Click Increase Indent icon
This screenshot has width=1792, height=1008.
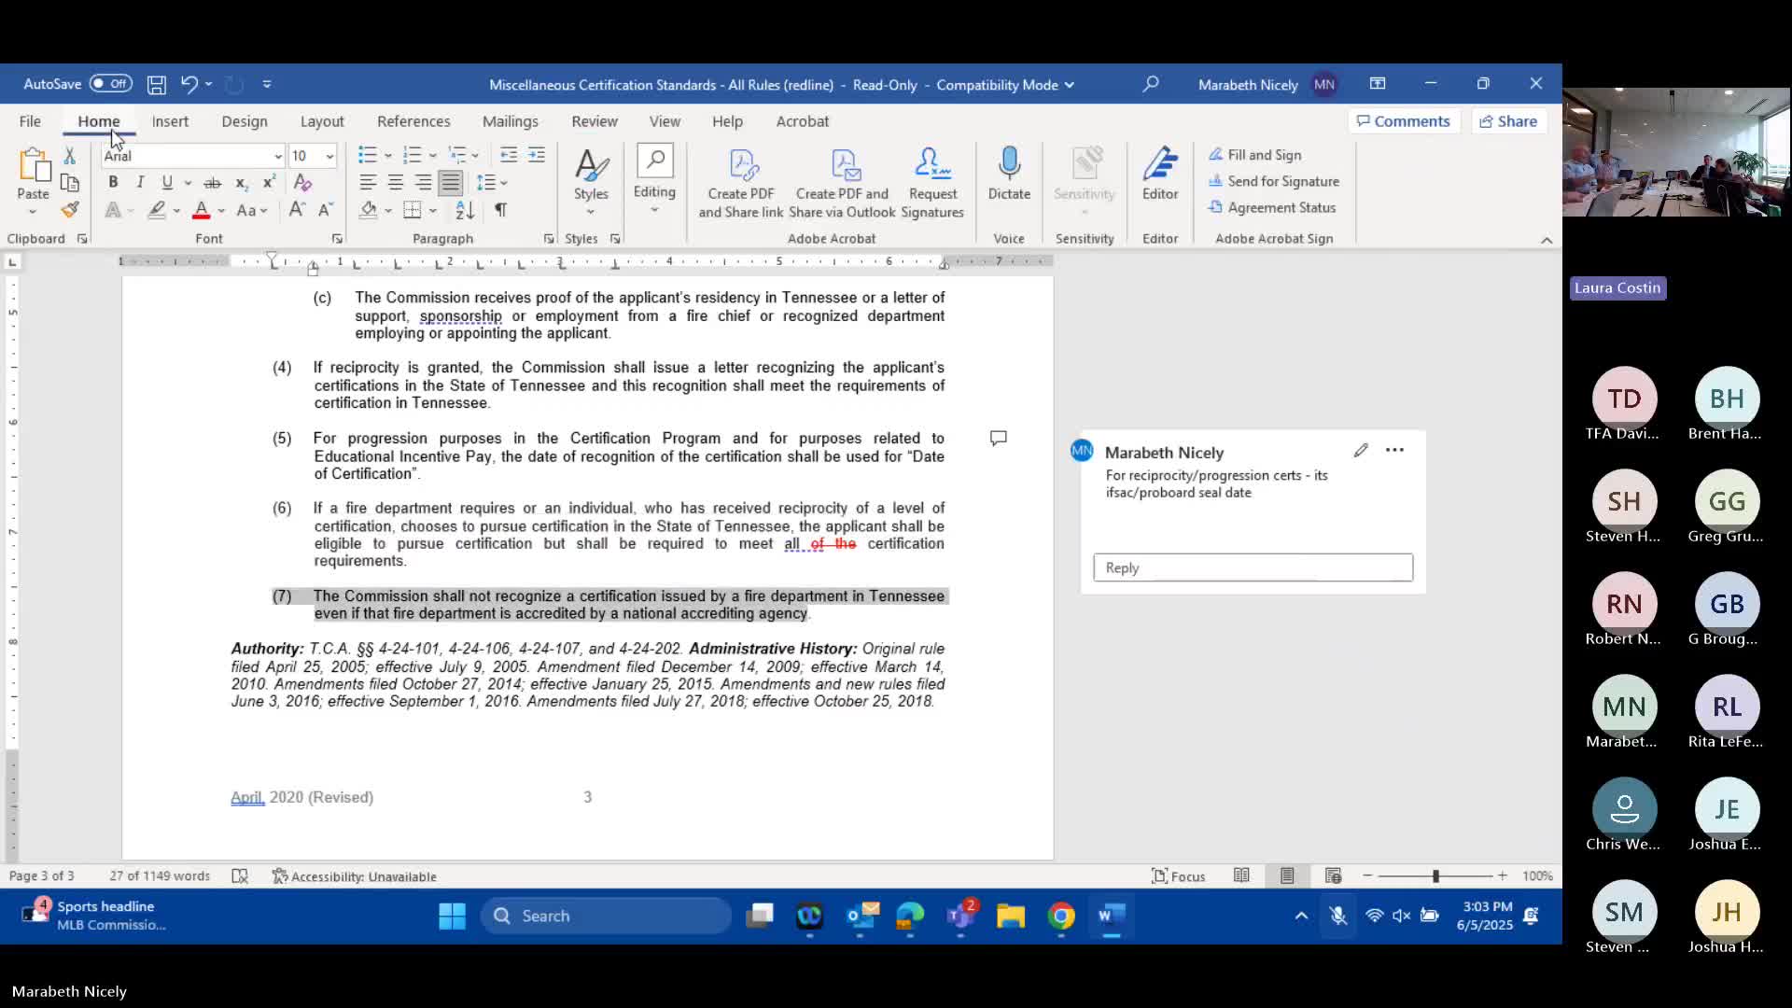[537, 155]
